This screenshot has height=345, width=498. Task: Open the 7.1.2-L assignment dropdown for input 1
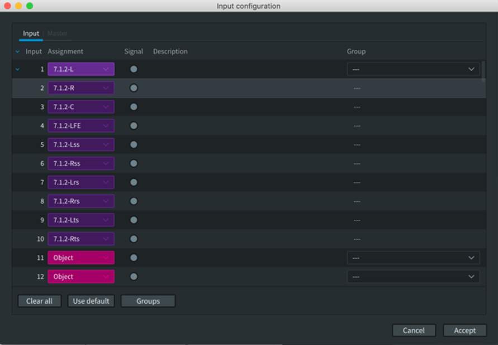[x=81, y=69]
